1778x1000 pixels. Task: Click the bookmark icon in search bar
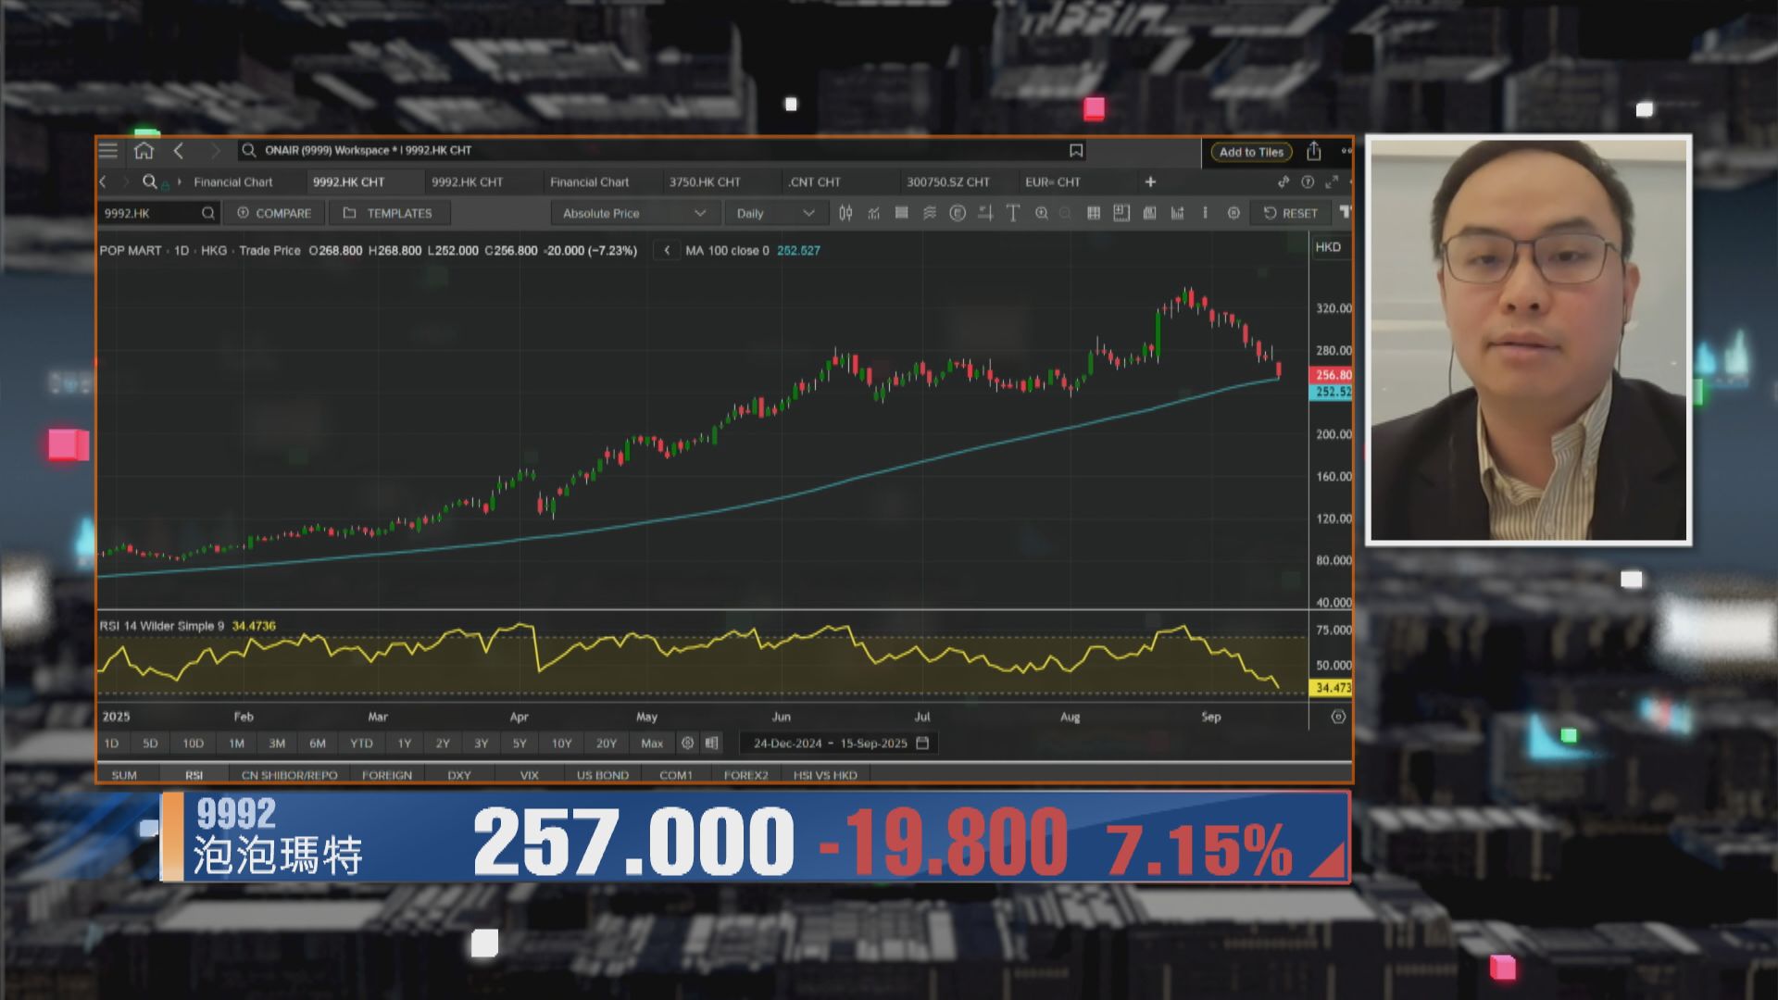tap(1076, 151)
